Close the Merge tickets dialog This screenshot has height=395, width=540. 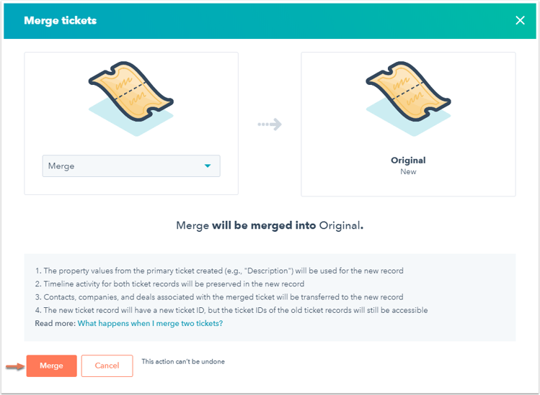520,20
